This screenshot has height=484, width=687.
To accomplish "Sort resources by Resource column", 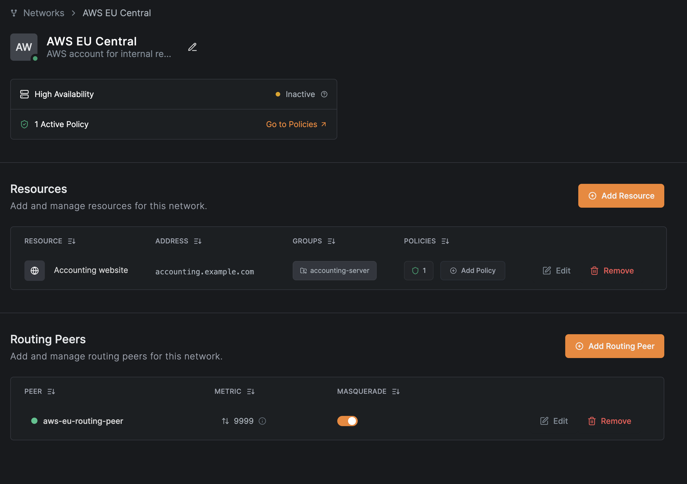I will (x=72, y=241).
